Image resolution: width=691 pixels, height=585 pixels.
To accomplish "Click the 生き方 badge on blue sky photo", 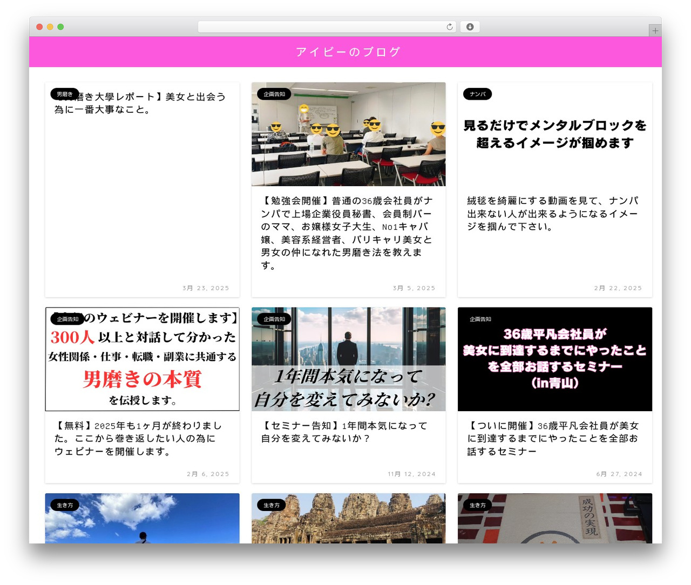I will [x=65, y=505].
